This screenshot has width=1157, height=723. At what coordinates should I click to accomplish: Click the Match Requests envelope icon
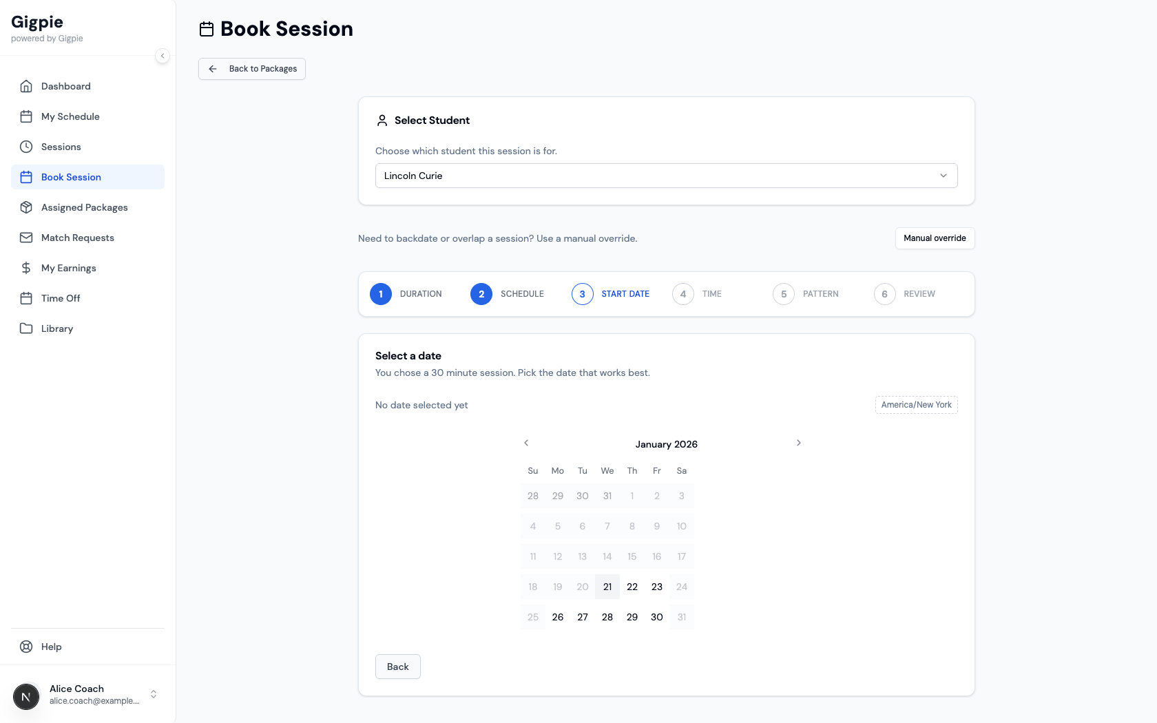point(26,238)
